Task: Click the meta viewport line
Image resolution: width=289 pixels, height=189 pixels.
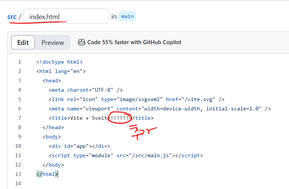Action: pos(159,109)
